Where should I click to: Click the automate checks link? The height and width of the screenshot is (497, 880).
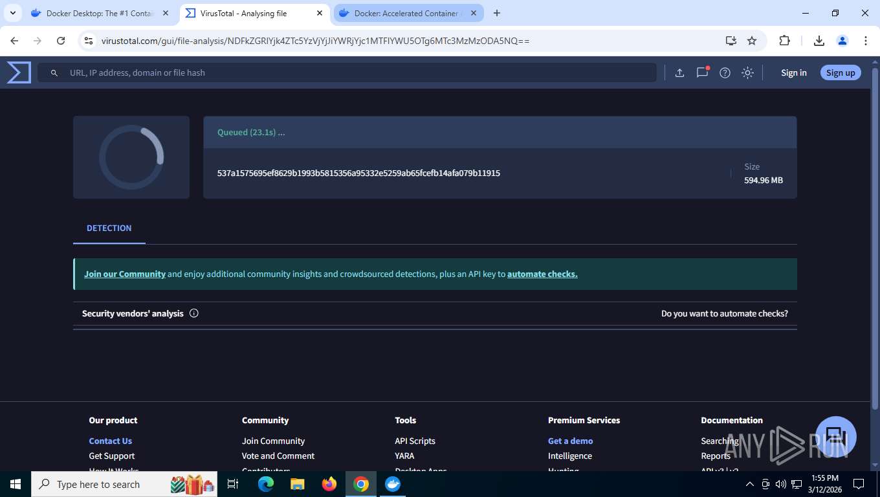pyautogui.click(x=542, y=274)
